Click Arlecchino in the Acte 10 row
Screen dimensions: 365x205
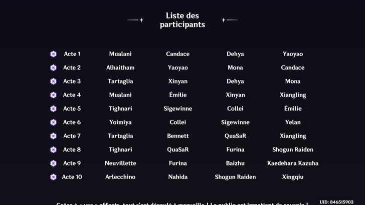[120, 177]
